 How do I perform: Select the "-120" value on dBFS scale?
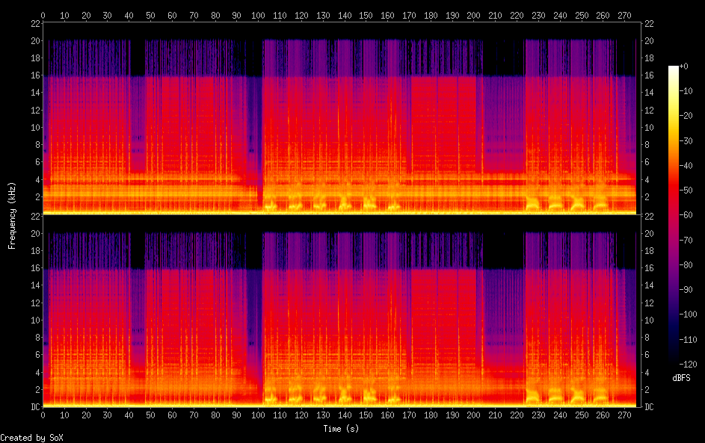(689, 364)
